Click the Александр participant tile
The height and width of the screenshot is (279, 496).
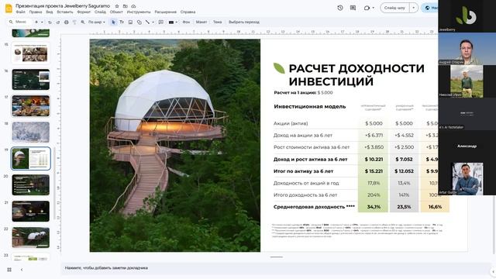coord(467,146)
